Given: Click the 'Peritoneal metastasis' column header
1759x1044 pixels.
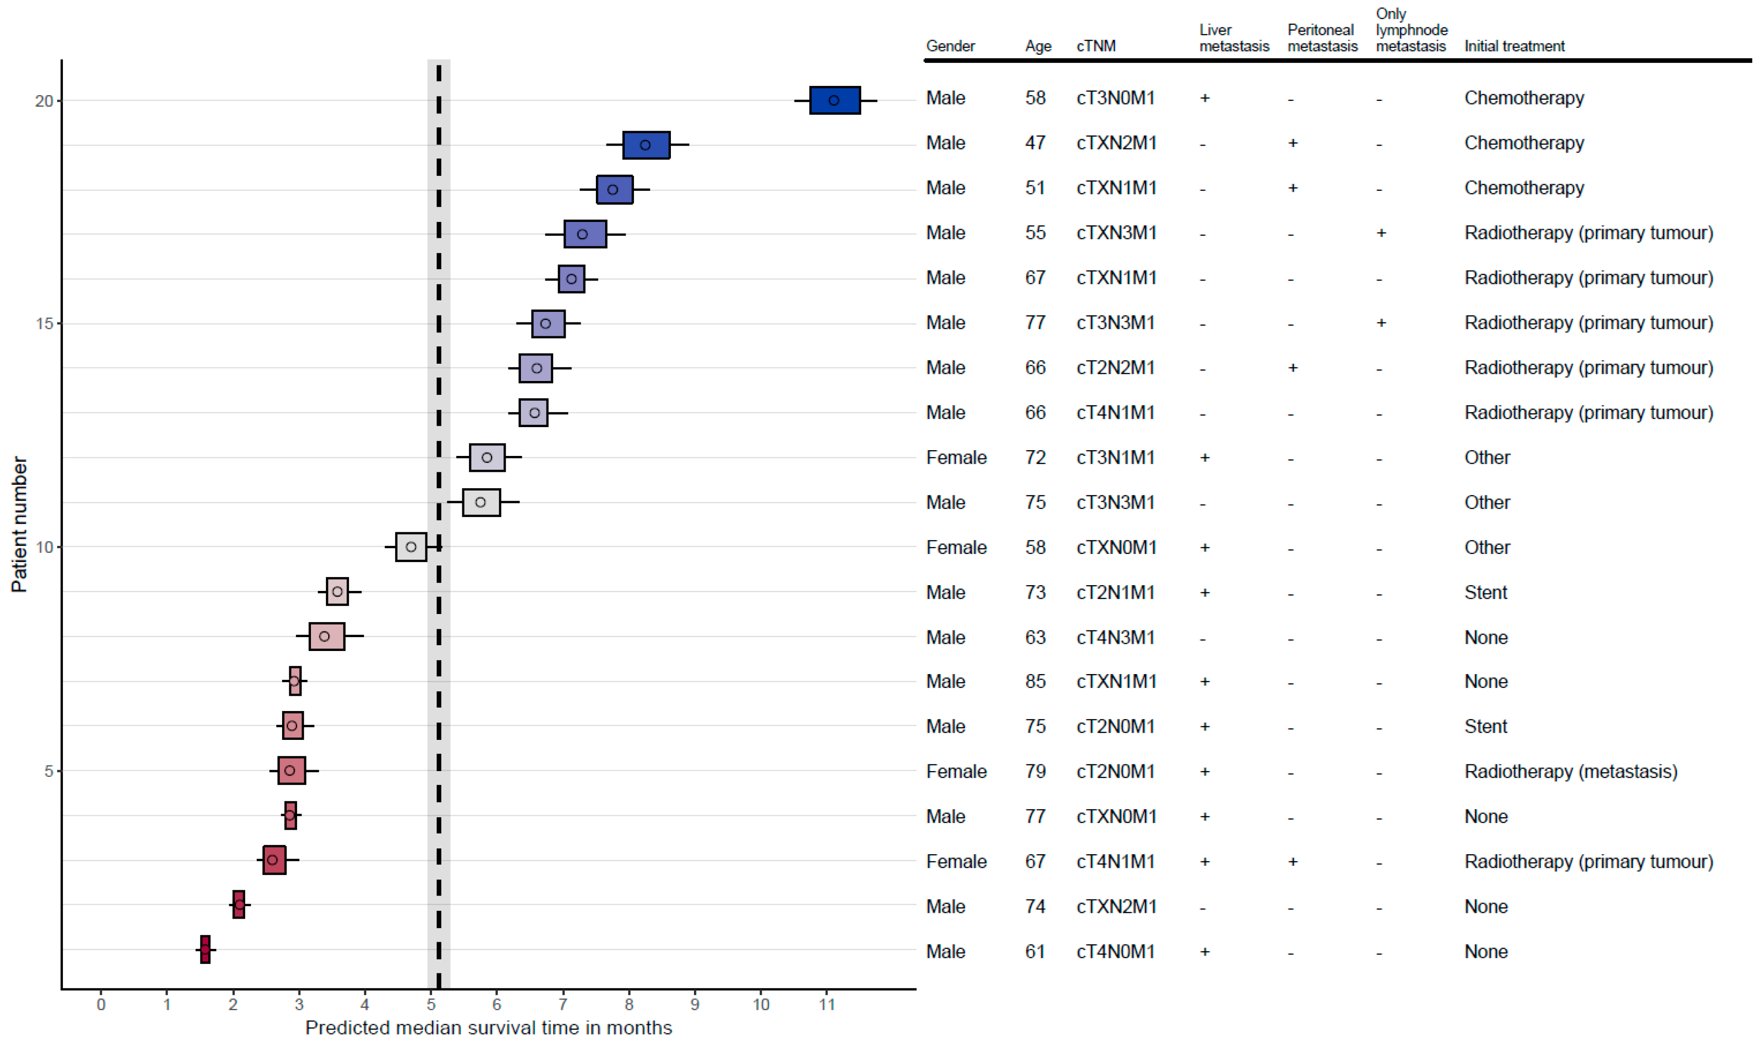Looking at the screenshot, I should (1322, 38).
